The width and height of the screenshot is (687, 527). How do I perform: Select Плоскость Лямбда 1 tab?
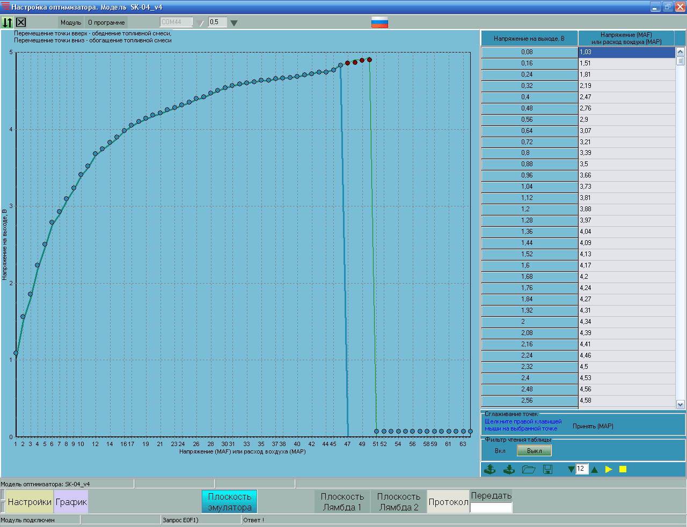(x=342, y=502)
